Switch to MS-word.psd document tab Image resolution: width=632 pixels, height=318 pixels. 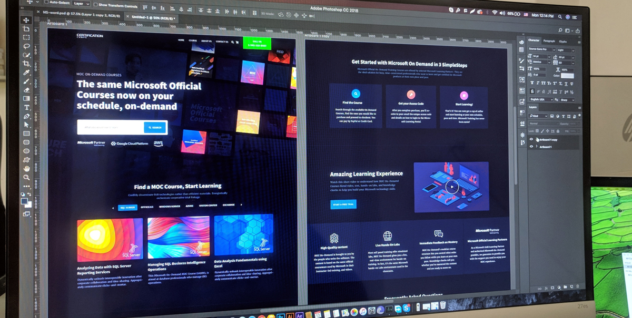81,14
